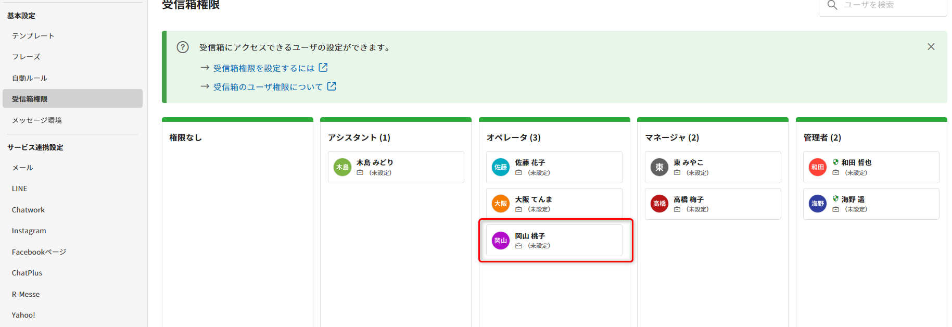The width and height of the screenshot is (952, 327).
Task: Open テンプレート in the sidebar
Action: click(33, 36)
